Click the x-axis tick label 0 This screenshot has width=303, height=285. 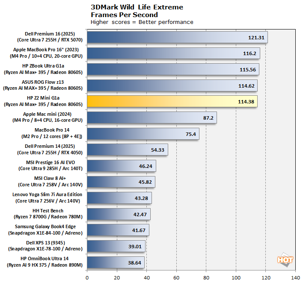click(x=87, y=278)
